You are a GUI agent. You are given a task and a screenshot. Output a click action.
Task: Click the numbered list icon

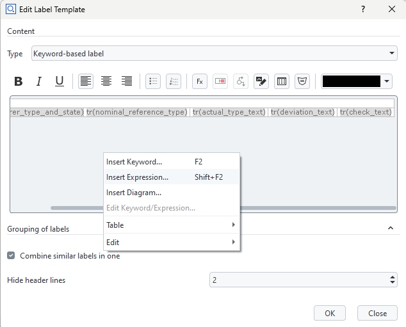(x=174, y=81)
